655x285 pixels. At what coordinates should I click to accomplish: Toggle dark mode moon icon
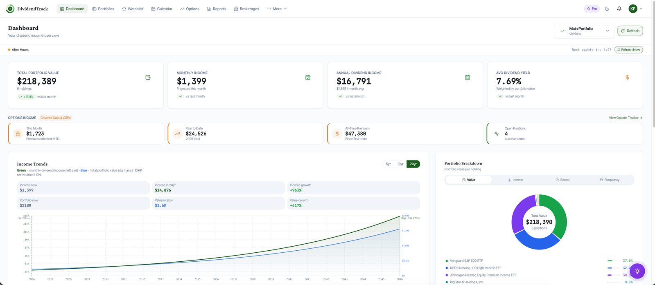[607, 9]
